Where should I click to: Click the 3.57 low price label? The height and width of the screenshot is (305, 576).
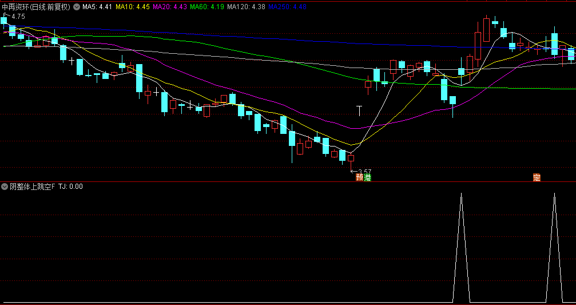pyautogui.click(x=364, y=171)
